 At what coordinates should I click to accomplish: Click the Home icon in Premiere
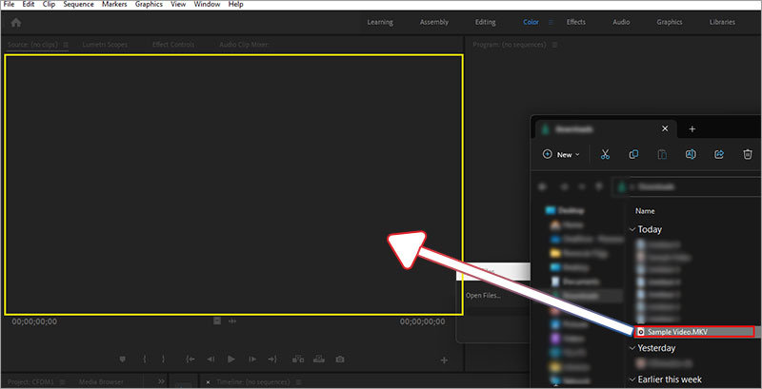click(x=16, y=22)
